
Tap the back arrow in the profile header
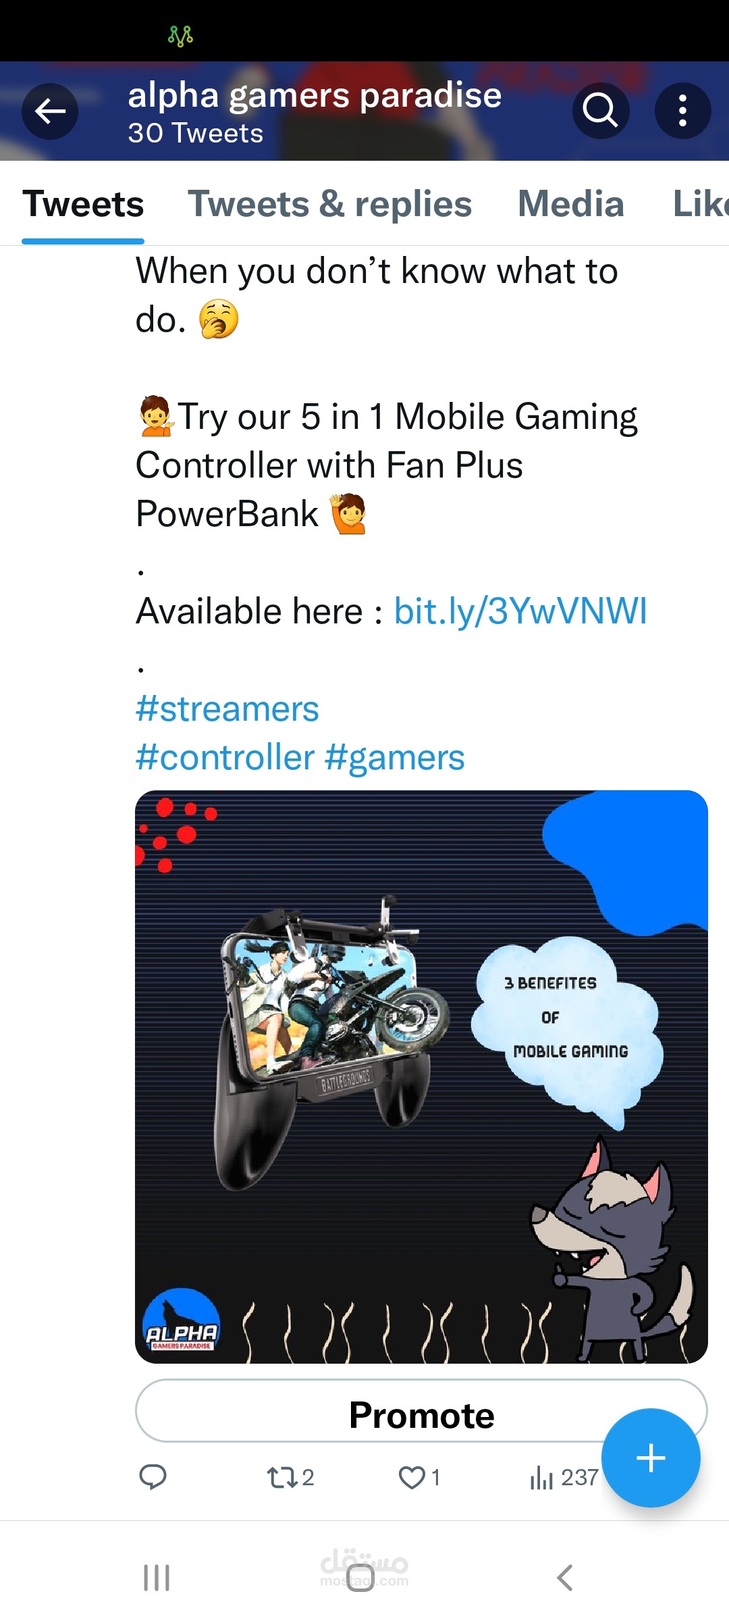[x=50, y=111]
